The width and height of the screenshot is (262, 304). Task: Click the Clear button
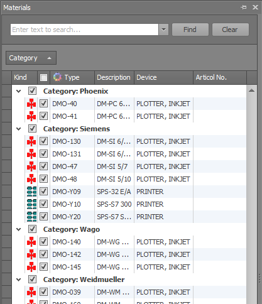click(231, 30)
